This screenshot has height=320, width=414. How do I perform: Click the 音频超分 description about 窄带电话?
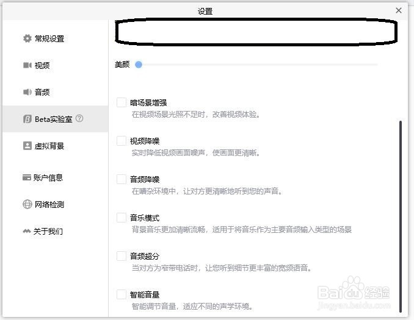pos(222,268)
